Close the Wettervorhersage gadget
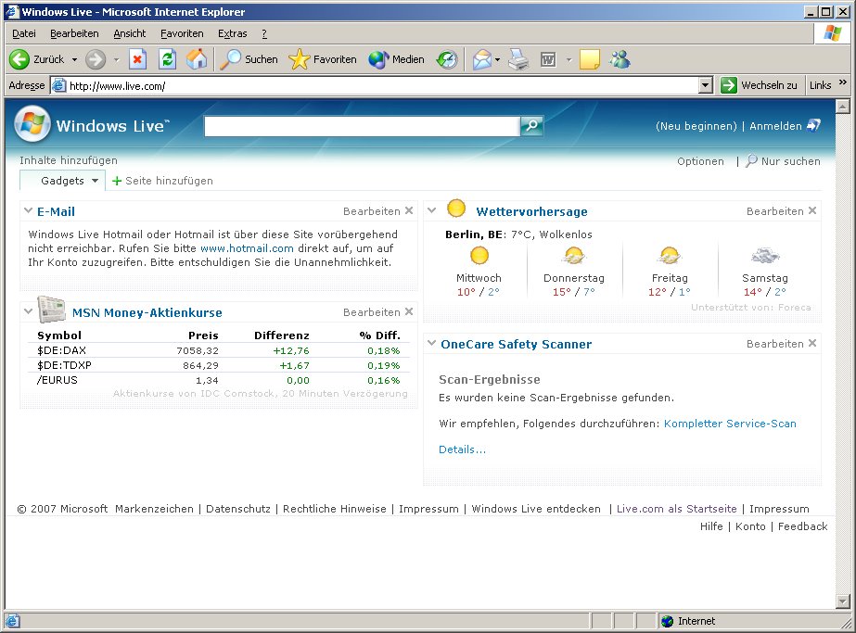Screen dimensions: 856x633 coord(812,210)
